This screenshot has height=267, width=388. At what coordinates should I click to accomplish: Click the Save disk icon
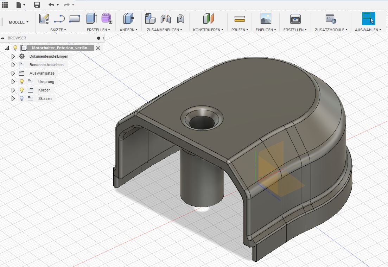[37, 5]
